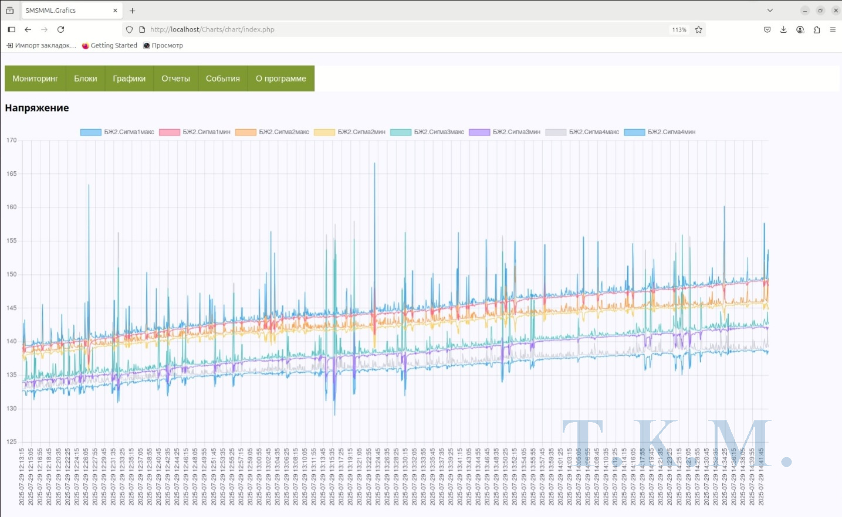Open a new browser tab
Viewport: 842px width, 517px height.
tap(133, 11)
